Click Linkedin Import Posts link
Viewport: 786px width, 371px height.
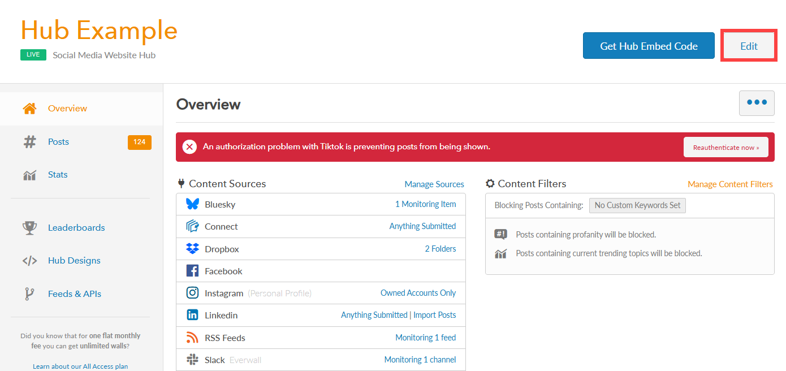434,315
